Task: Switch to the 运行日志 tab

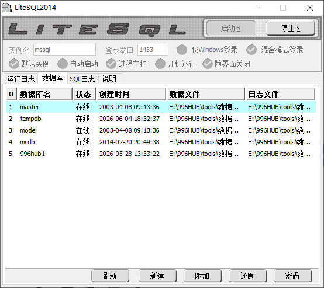Action: (x=20, y=79)
